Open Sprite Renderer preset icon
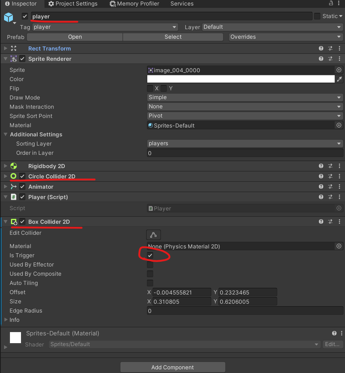Image resolution: width=345 pixels, height=373 pixels. (x=330, y=59)
